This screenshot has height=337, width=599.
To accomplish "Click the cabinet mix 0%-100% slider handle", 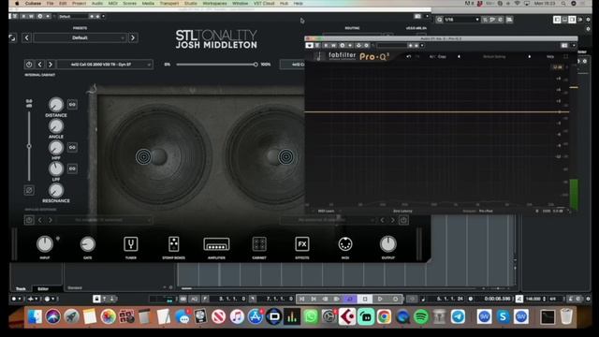I will point(256,65).
